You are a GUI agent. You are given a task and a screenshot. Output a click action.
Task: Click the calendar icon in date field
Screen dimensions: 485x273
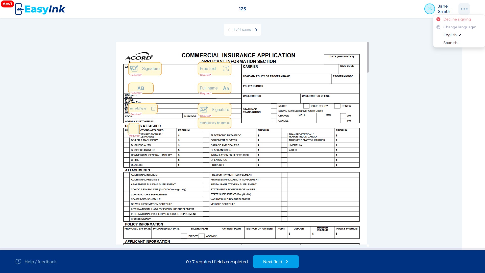(x=153, y=108)
